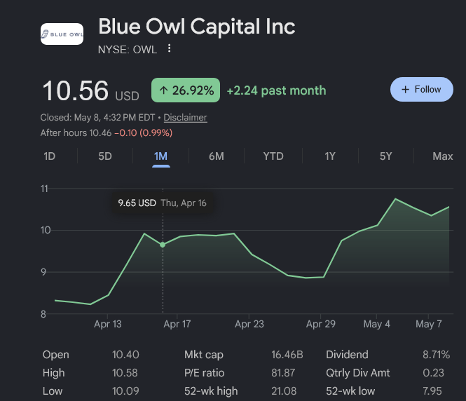Click the P/E ratio value 81.87
The width and height of the screenshot is (466, 401).
pyautogui.click(x=283, y=373)
